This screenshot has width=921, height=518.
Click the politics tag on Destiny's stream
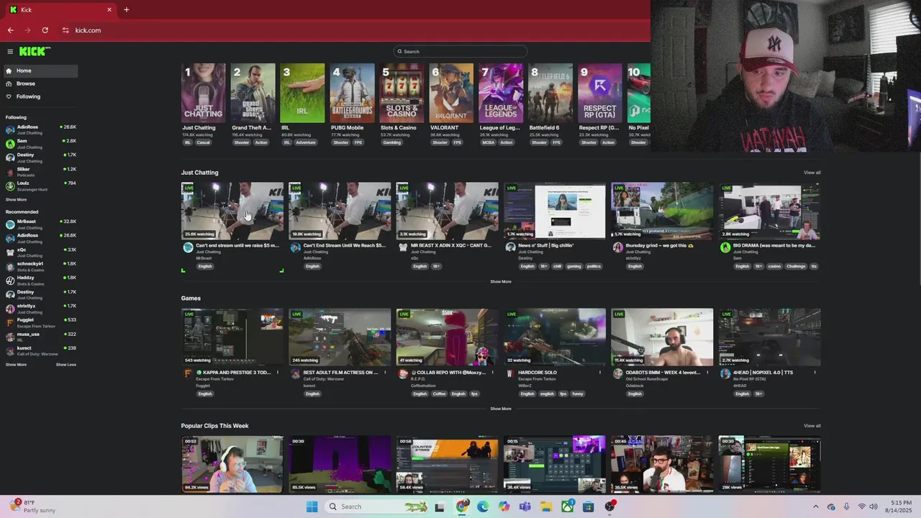pos(594,266)
